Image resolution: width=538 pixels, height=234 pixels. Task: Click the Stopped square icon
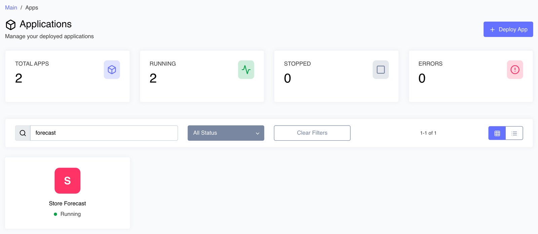pos(381,70)
